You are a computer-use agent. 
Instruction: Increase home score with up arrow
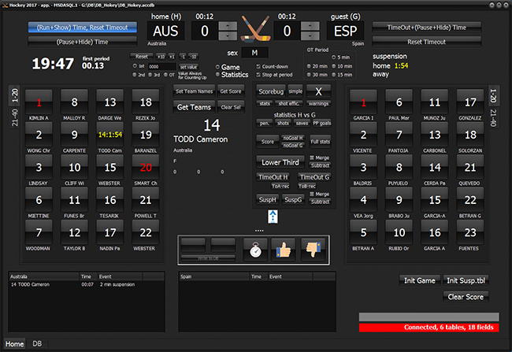228,26
